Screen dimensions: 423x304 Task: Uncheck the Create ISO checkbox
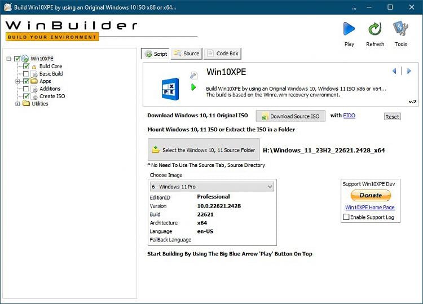pyautogui.click(x=26, y=96)
